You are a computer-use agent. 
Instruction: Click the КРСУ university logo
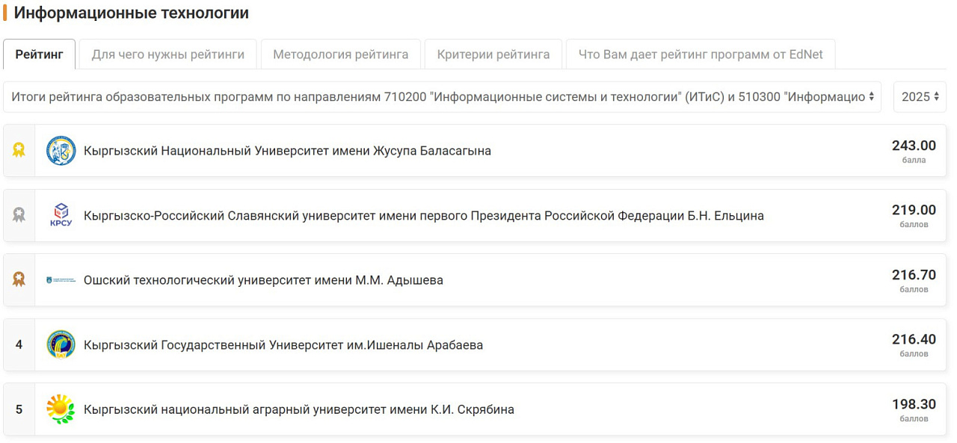click(x=61, y=215)
